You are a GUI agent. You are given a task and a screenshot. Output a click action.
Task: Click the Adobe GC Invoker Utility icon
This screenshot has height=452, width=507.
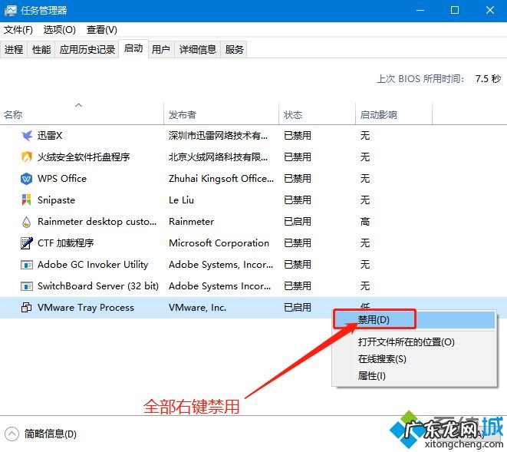click(x=27, y=265)
